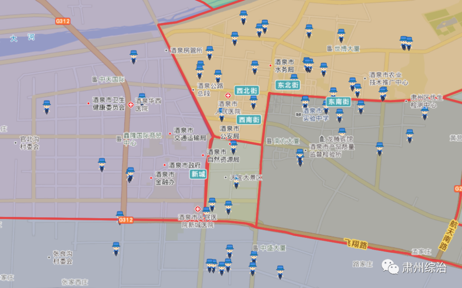Select the 东南街 district tag
This screenshot has width=462, height=288.
click(x=338, y=102)
